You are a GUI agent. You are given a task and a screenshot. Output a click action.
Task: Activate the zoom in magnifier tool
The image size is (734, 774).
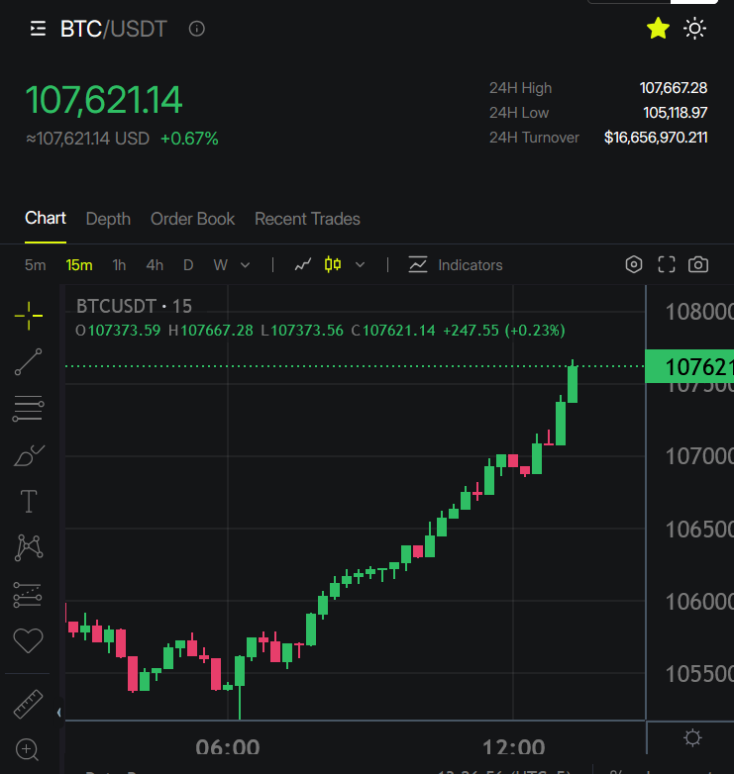coord(27,749)
